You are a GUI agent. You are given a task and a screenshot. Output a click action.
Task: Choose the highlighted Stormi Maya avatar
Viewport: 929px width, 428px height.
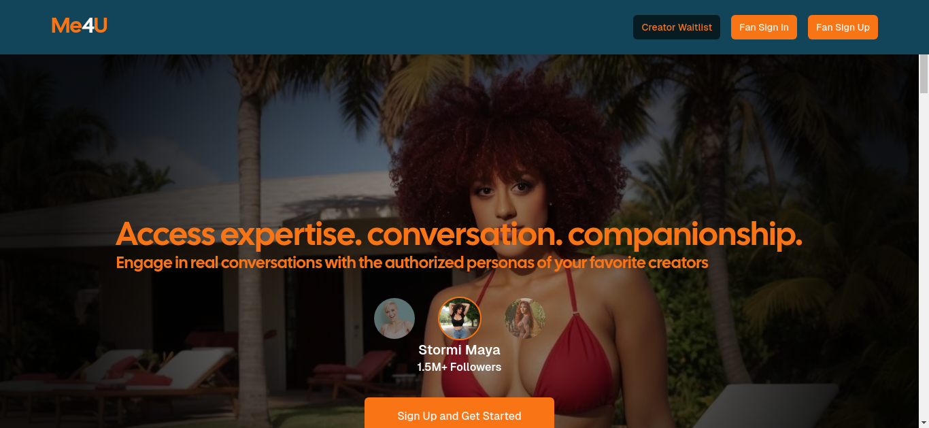tap(460, 318)
